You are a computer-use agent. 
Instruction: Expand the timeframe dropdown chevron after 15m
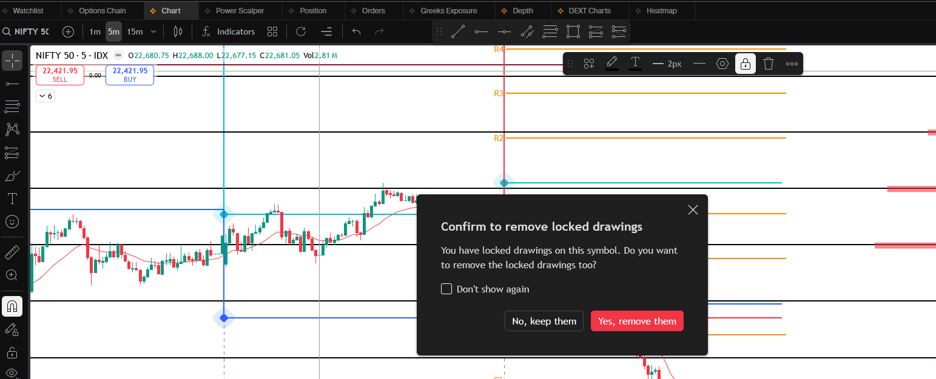pos(153,31)
